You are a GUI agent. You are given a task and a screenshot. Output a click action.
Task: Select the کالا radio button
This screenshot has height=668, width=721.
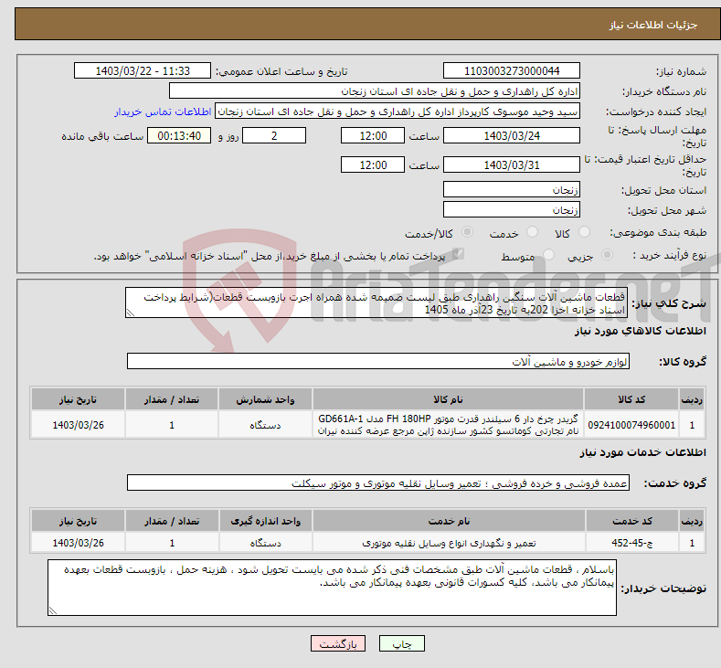[584, 232]
